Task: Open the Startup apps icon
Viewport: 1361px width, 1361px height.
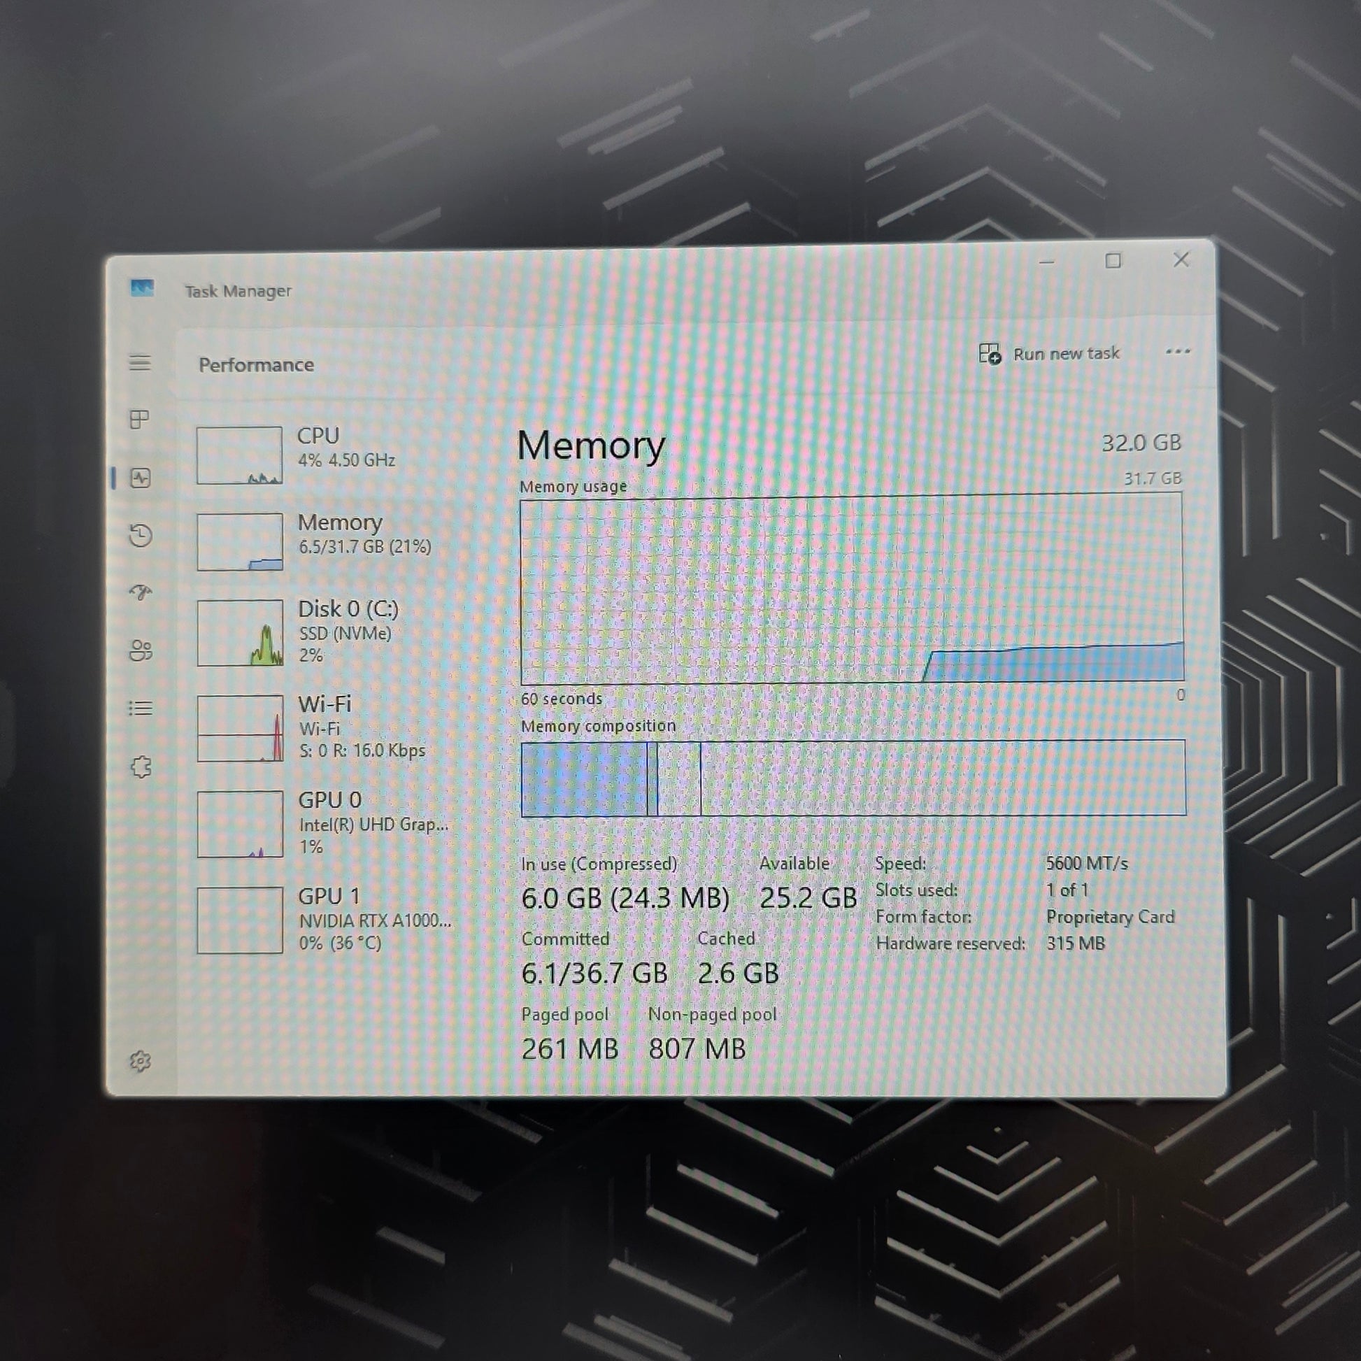Action: pos(140,592)
